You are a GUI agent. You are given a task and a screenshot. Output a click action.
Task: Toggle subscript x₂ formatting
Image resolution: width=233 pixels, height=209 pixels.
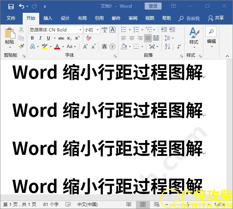[69, 38]
